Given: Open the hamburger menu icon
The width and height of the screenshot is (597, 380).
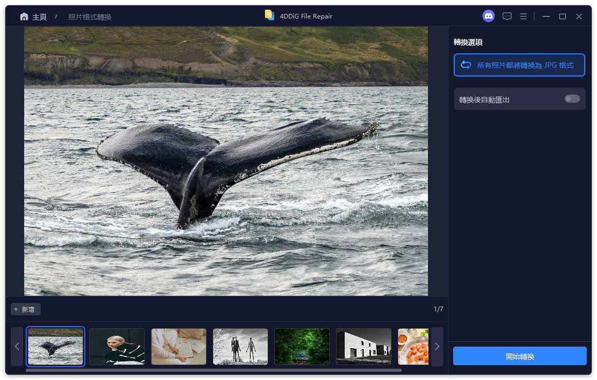Looking at the screenshot, I should 524,16.
